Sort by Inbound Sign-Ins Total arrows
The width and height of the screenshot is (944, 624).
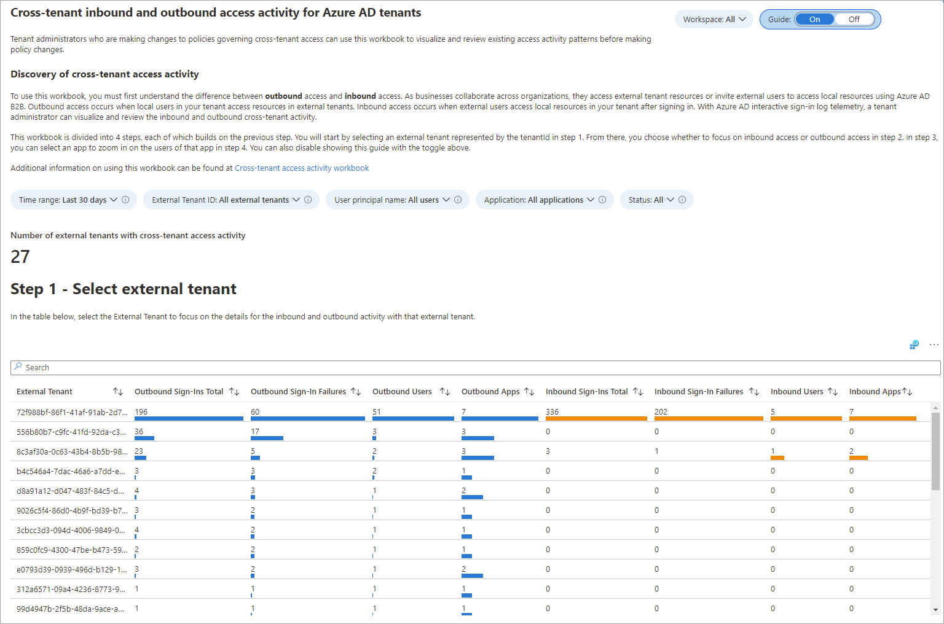[638, 391]
